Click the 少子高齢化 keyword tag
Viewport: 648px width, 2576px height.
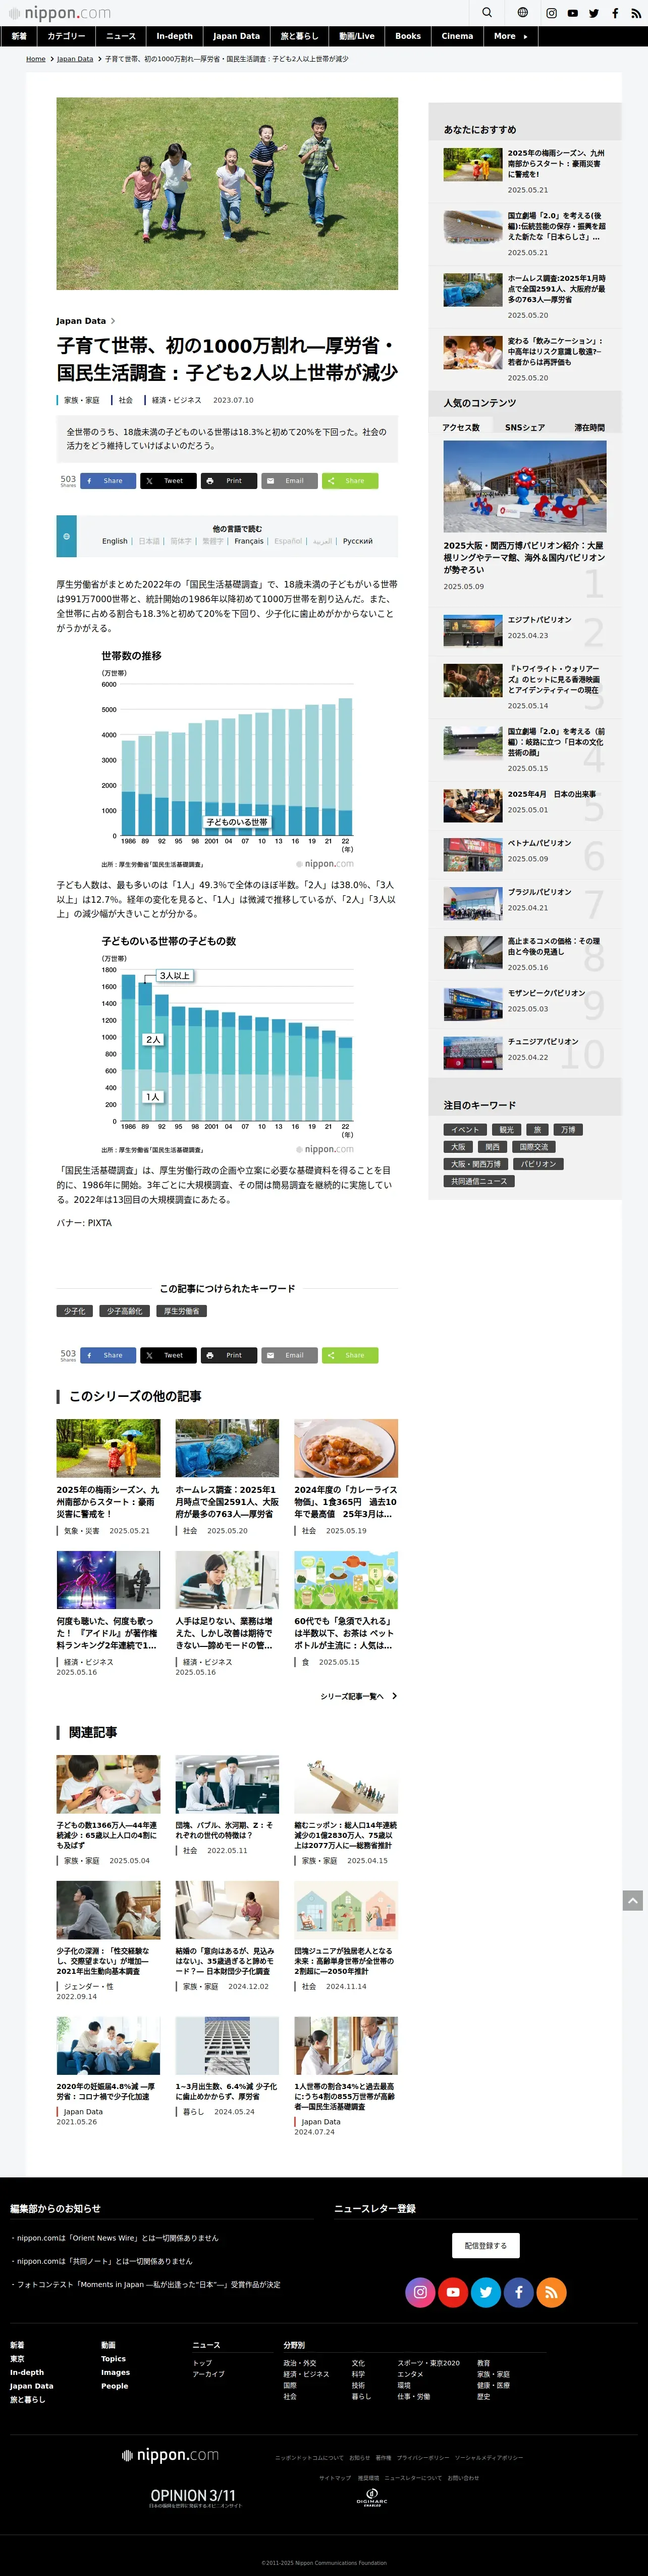tap(125, 1311)
